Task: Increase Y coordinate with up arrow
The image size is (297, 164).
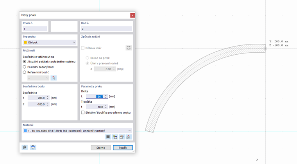Action: point(48,97)
